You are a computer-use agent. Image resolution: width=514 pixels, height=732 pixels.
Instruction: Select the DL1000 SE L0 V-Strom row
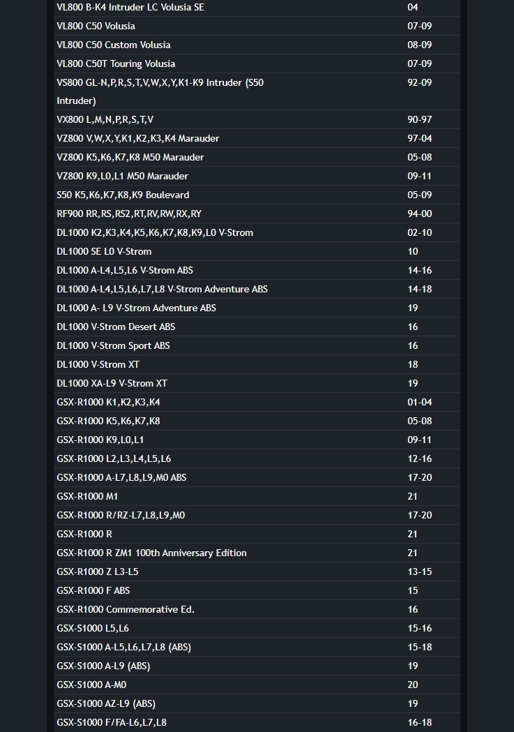(104, 251)
